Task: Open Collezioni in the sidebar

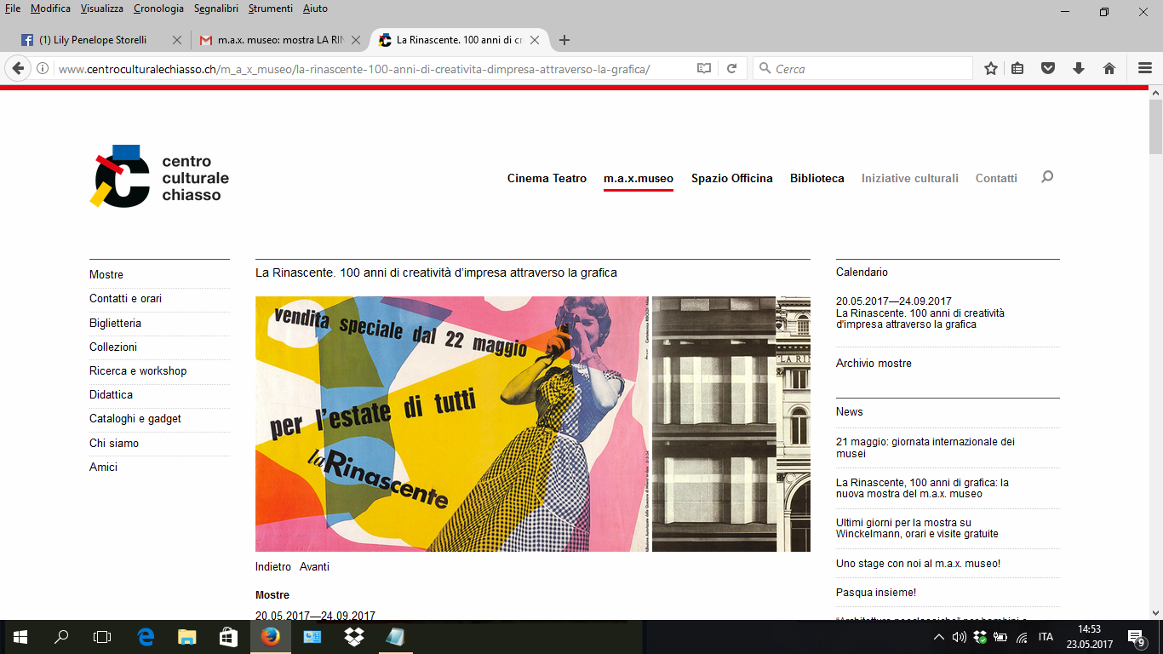Action: (113, 347)
